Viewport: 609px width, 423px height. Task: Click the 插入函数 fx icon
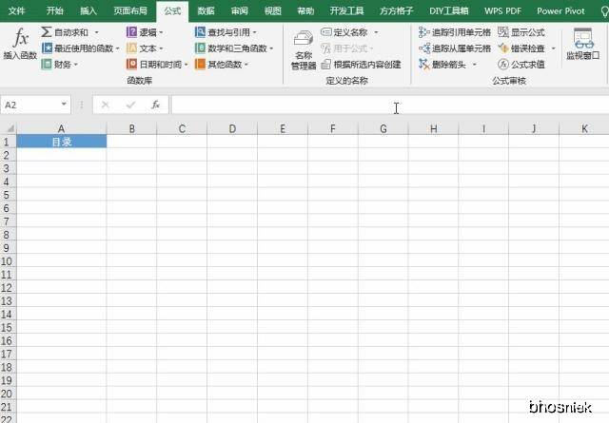[x=21, y=38]
